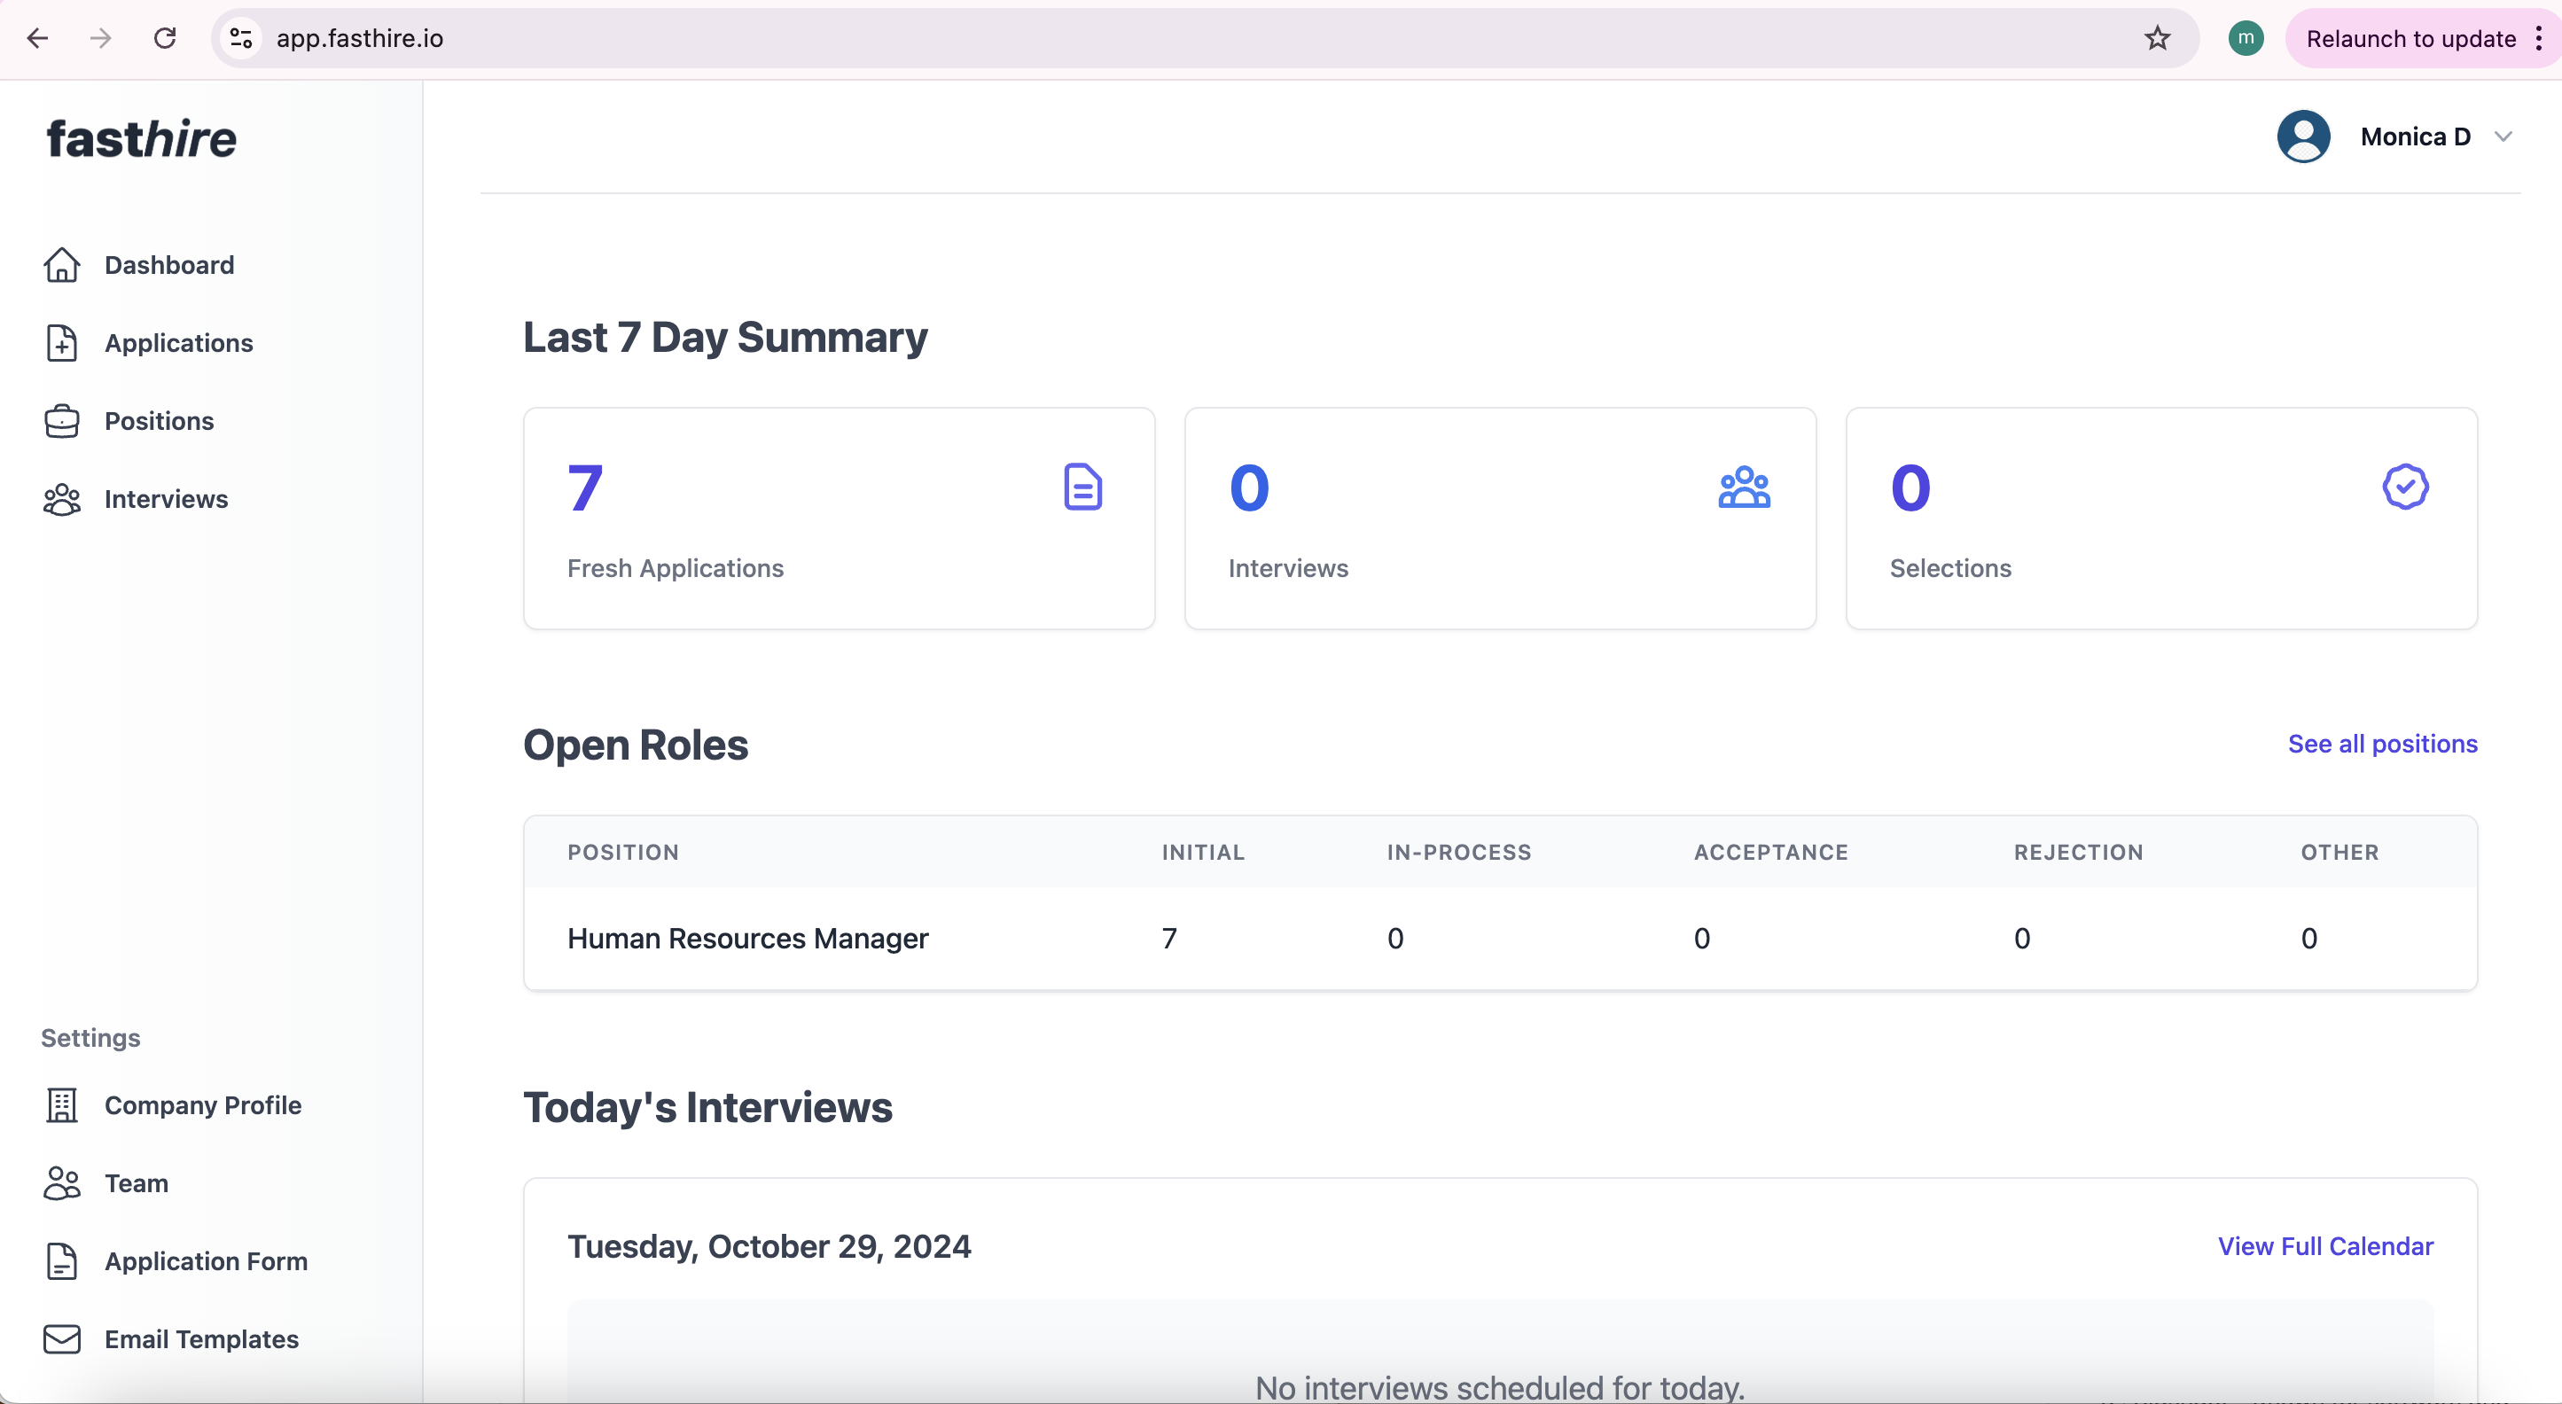
Task: Go to the Email Templates settings page
Action: click(x=201, y=1339)
